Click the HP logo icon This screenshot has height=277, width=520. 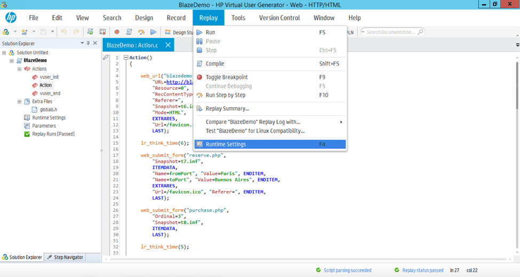(x=11, y=18)
